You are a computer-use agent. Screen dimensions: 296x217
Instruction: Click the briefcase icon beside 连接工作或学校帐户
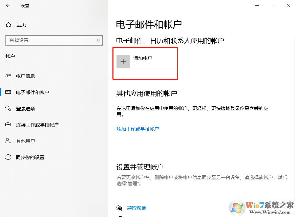[x=7, y=125]
